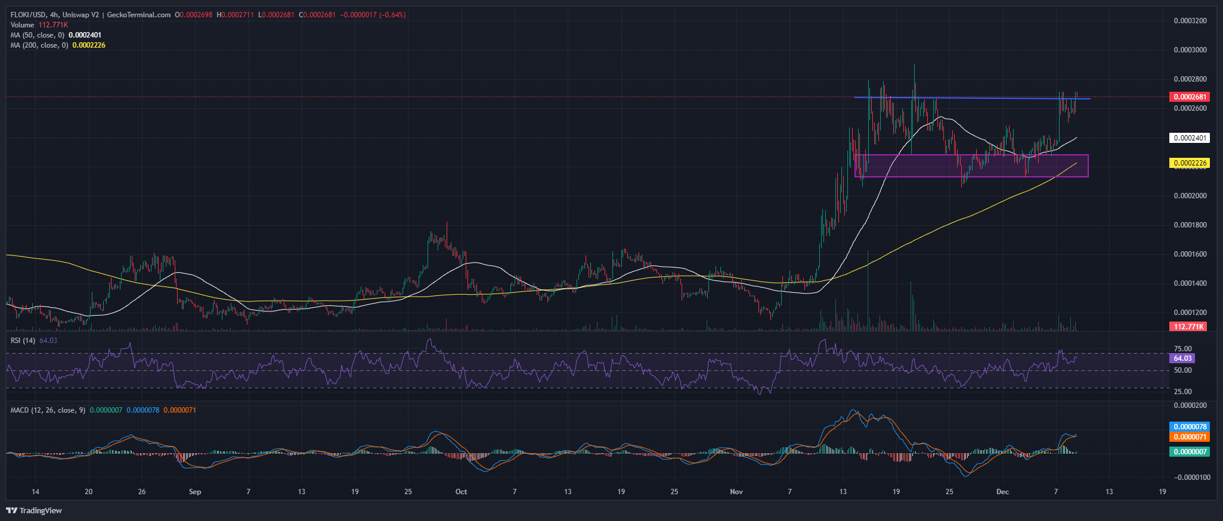Click the 0.0001600 price axis label
1223x521 pixels.
(1190, 254)
